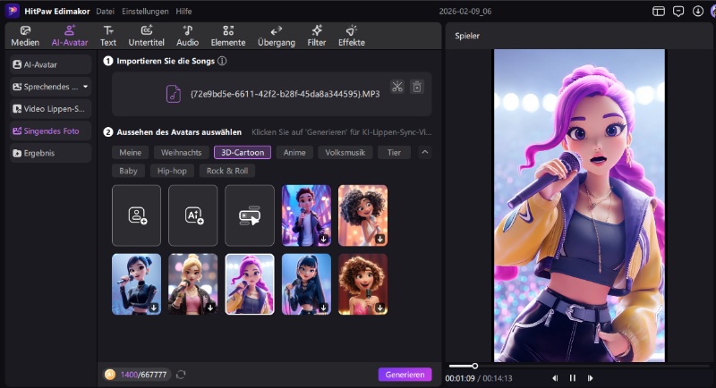Open the AI-generate avatar tile
Screen dimensions: 716x388
click(193, 215)
